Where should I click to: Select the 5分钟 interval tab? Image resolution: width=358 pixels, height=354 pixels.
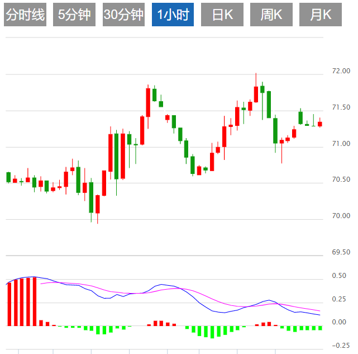point(74,15)
